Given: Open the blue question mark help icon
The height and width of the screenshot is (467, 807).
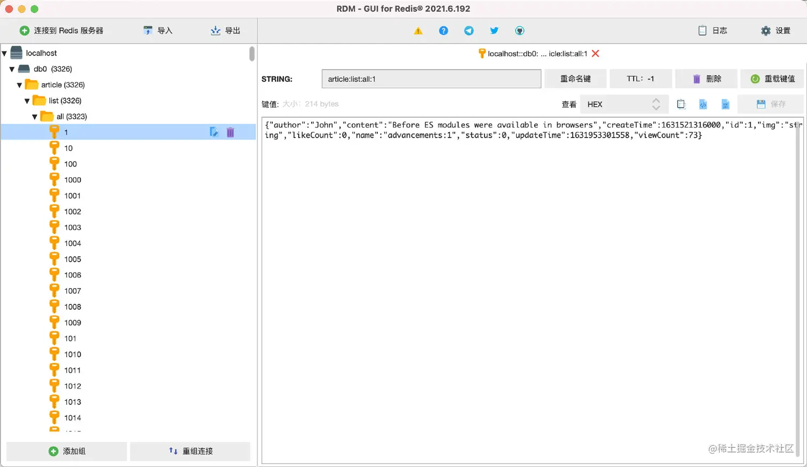Looking at the screenshot, I should (x=444, y=31).
